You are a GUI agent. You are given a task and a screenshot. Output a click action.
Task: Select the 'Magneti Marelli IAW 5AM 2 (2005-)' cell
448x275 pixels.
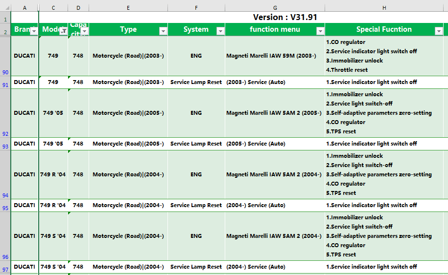pyautogui.click(x=275, y=113)
